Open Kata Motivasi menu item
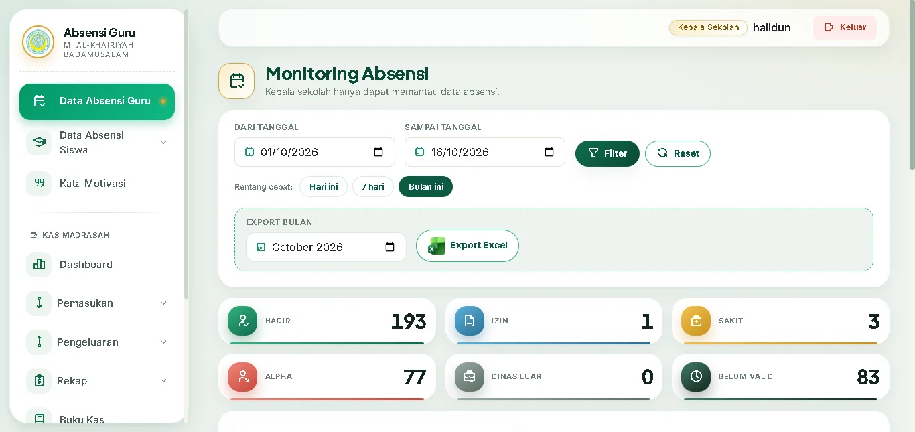Screen dimensions: 915x432 (97, 183)
